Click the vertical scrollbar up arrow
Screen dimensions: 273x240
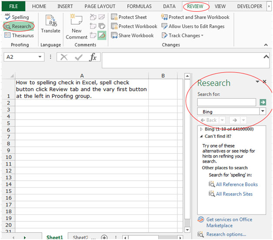tap(187, 76)
